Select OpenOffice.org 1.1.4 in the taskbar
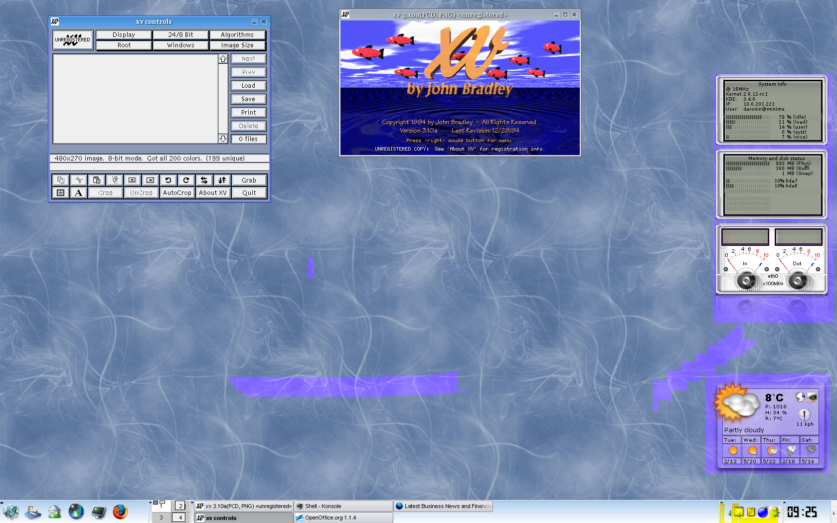 [343, 518]
